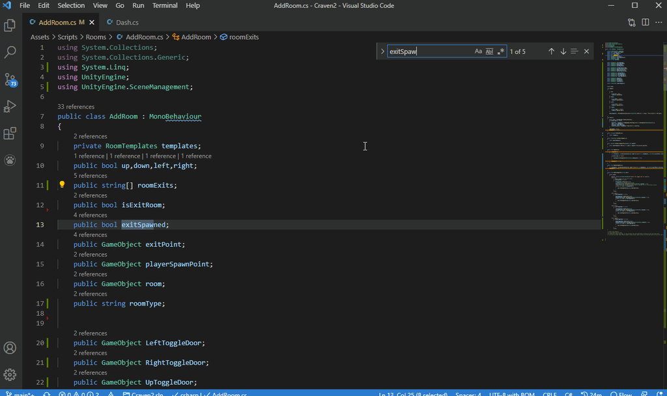
Task: Open the Terminal menu
Action: point(164,5)
